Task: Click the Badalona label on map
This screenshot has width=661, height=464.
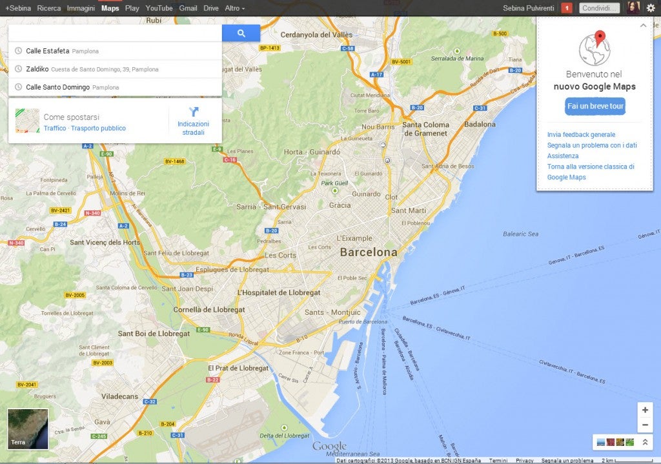Action: pos(480,124)
